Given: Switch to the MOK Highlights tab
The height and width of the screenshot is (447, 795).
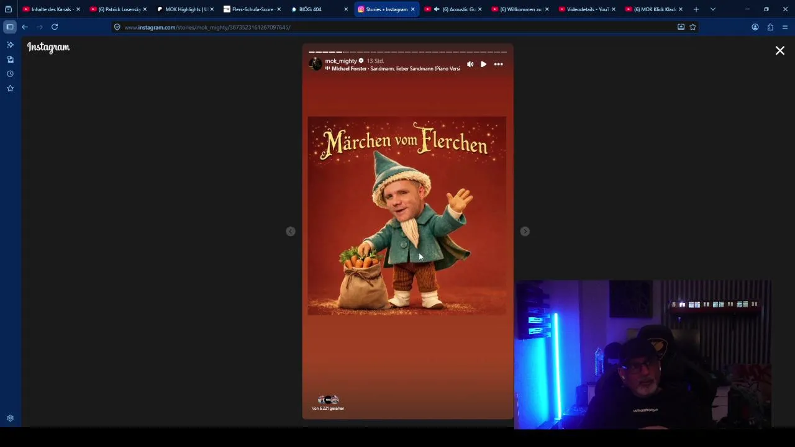Looking at the screenshot, I should click(x=184, y=9).
